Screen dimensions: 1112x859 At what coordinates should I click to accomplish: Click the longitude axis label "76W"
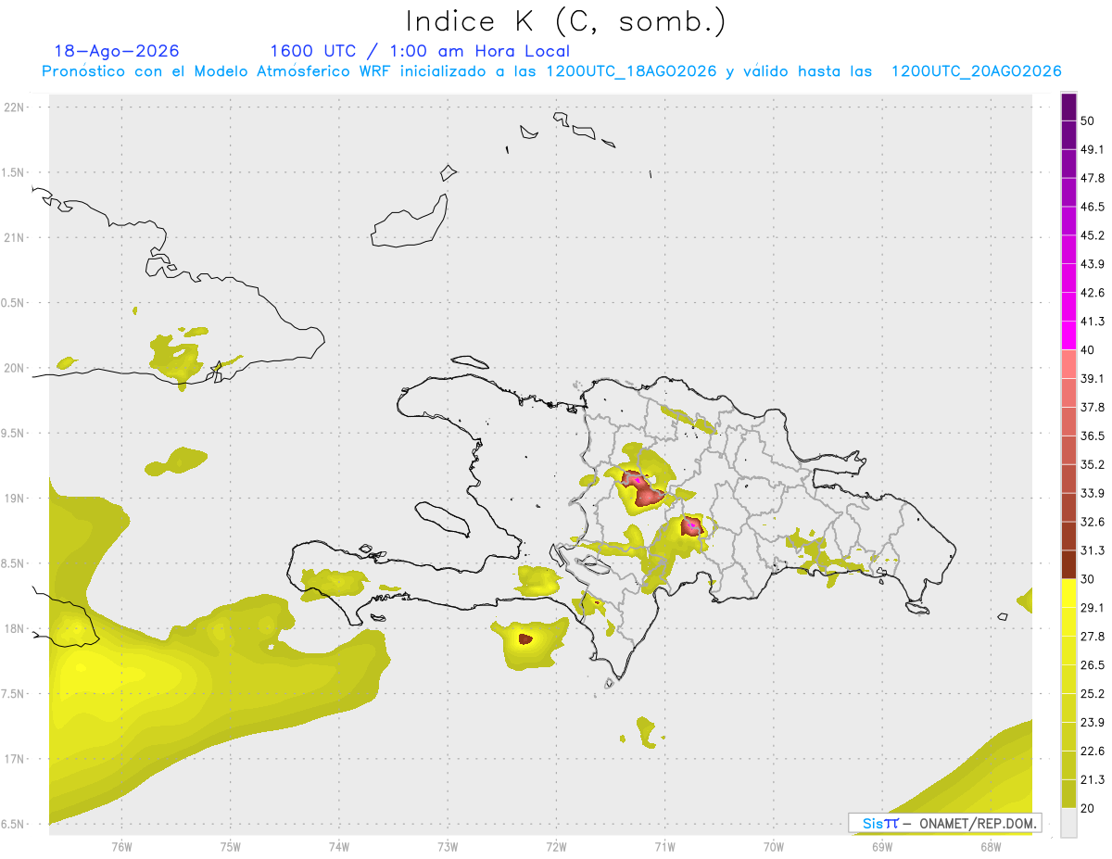[x=121, y=847]
